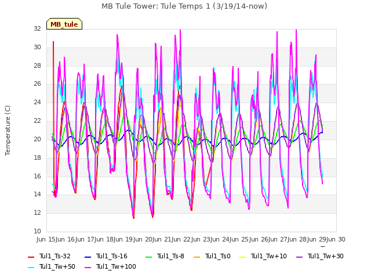Click the Tul1_Tw+10 legend label
Screen dimensions: 371x278
(268, 256)
